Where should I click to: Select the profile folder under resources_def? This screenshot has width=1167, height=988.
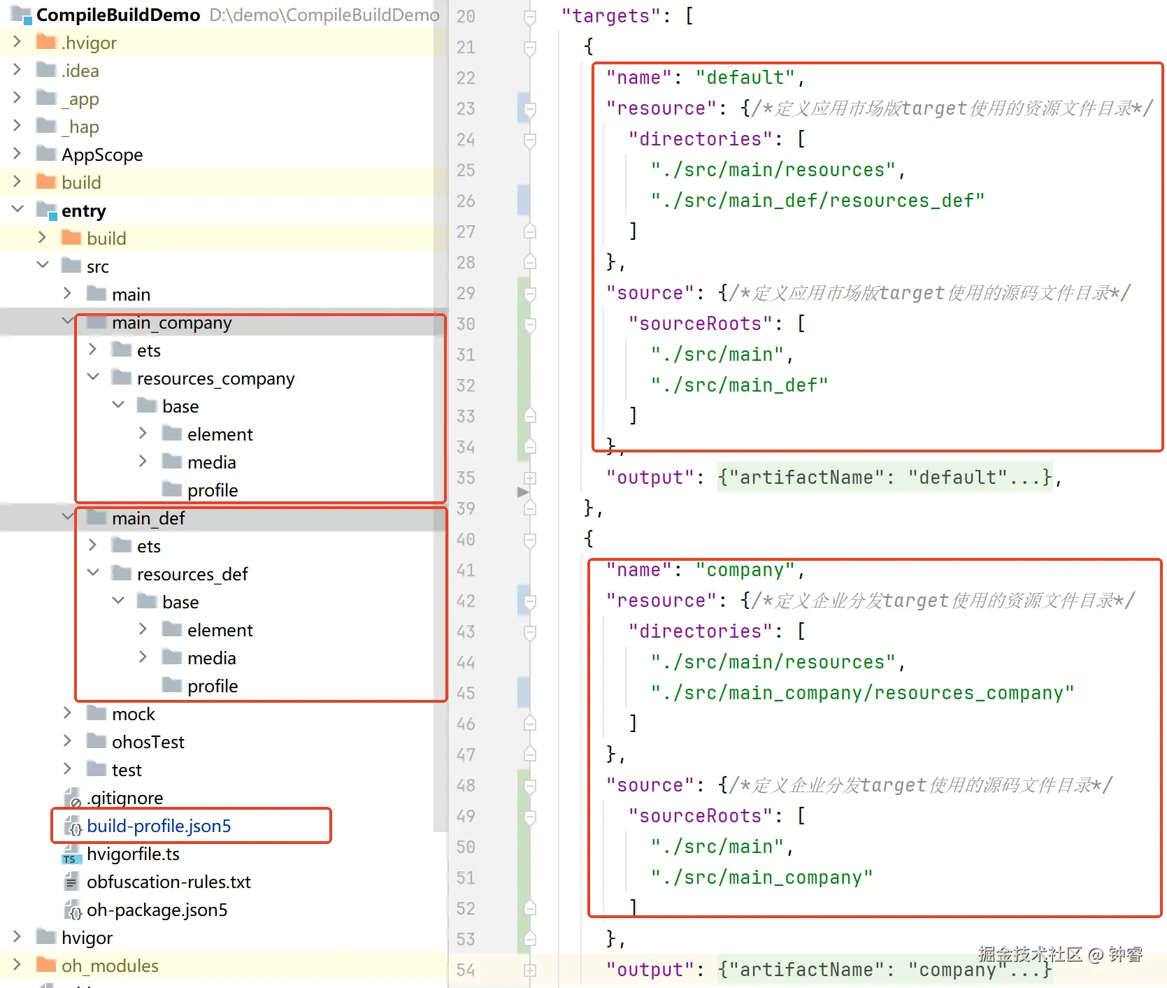213,686
